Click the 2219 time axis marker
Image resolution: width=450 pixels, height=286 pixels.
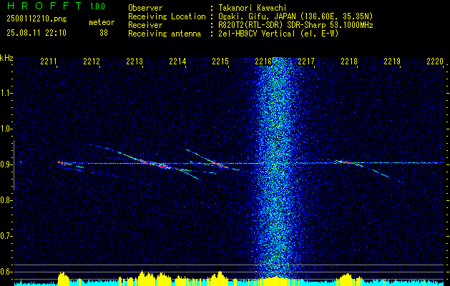point(392,61)
